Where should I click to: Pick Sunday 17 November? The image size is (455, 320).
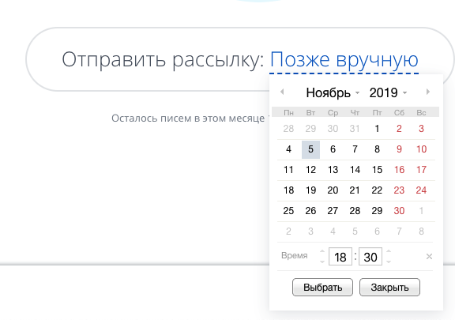point(421,170)
